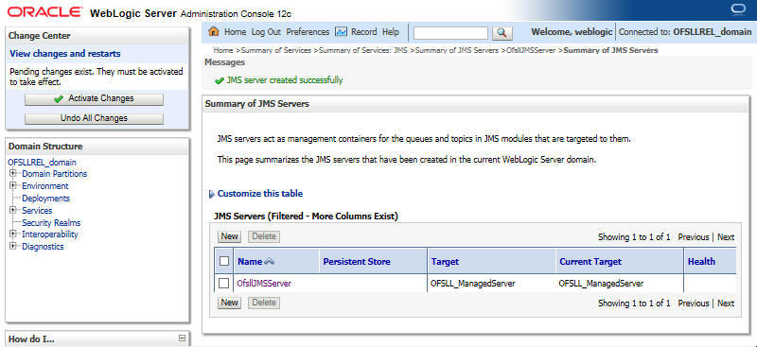Open Services tree item label
The image size is (757, 347).
(37, 211)
